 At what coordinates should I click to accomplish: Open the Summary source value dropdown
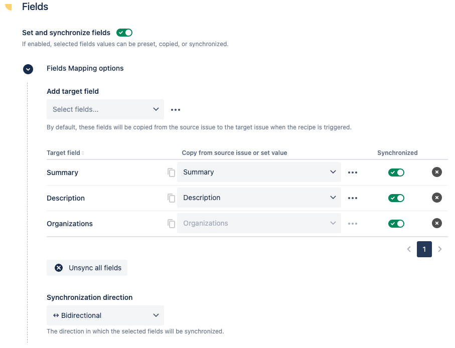pos(259,172)
